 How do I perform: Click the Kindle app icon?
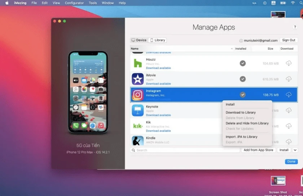137,141
